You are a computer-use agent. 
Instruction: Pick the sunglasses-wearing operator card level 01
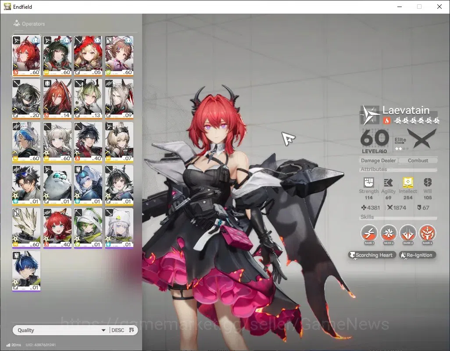coord(26,185)
